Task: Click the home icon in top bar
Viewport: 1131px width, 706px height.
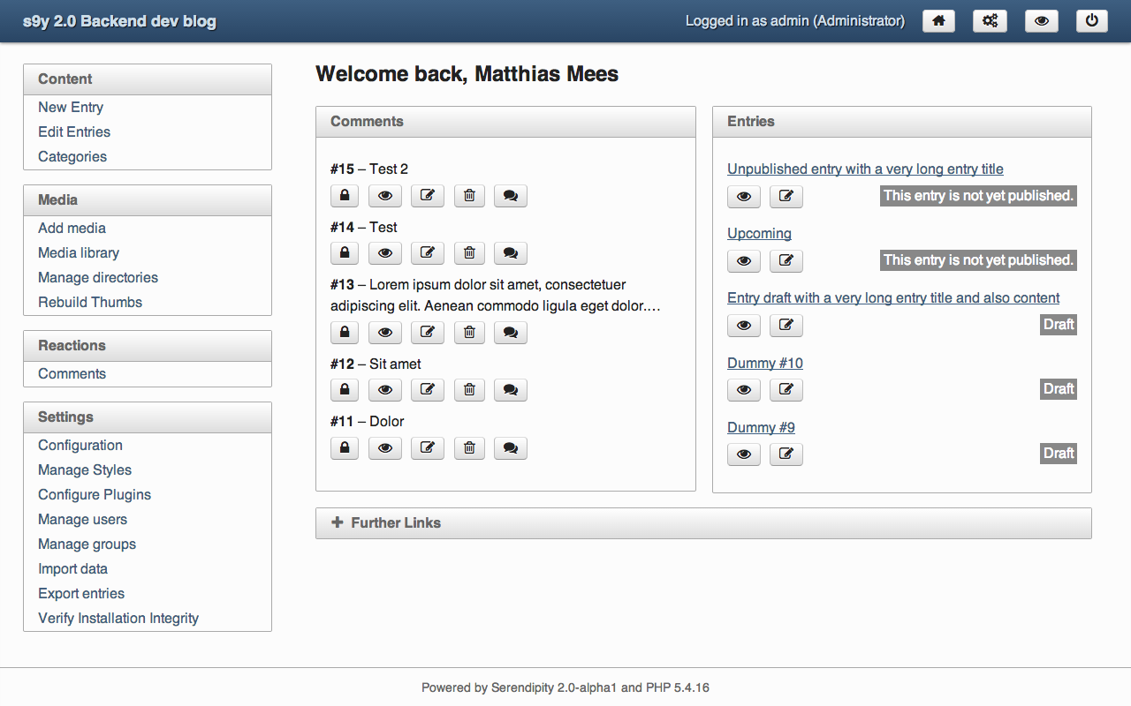Action: point(938,21)
